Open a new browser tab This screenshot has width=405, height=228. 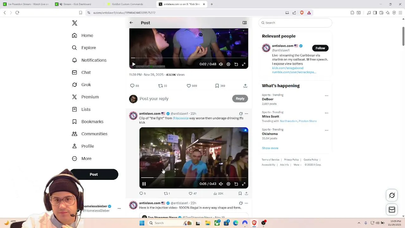pos(212,4)
